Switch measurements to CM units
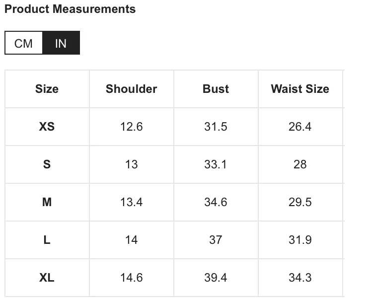Screen dimensions: 370x300 point(23,43)
